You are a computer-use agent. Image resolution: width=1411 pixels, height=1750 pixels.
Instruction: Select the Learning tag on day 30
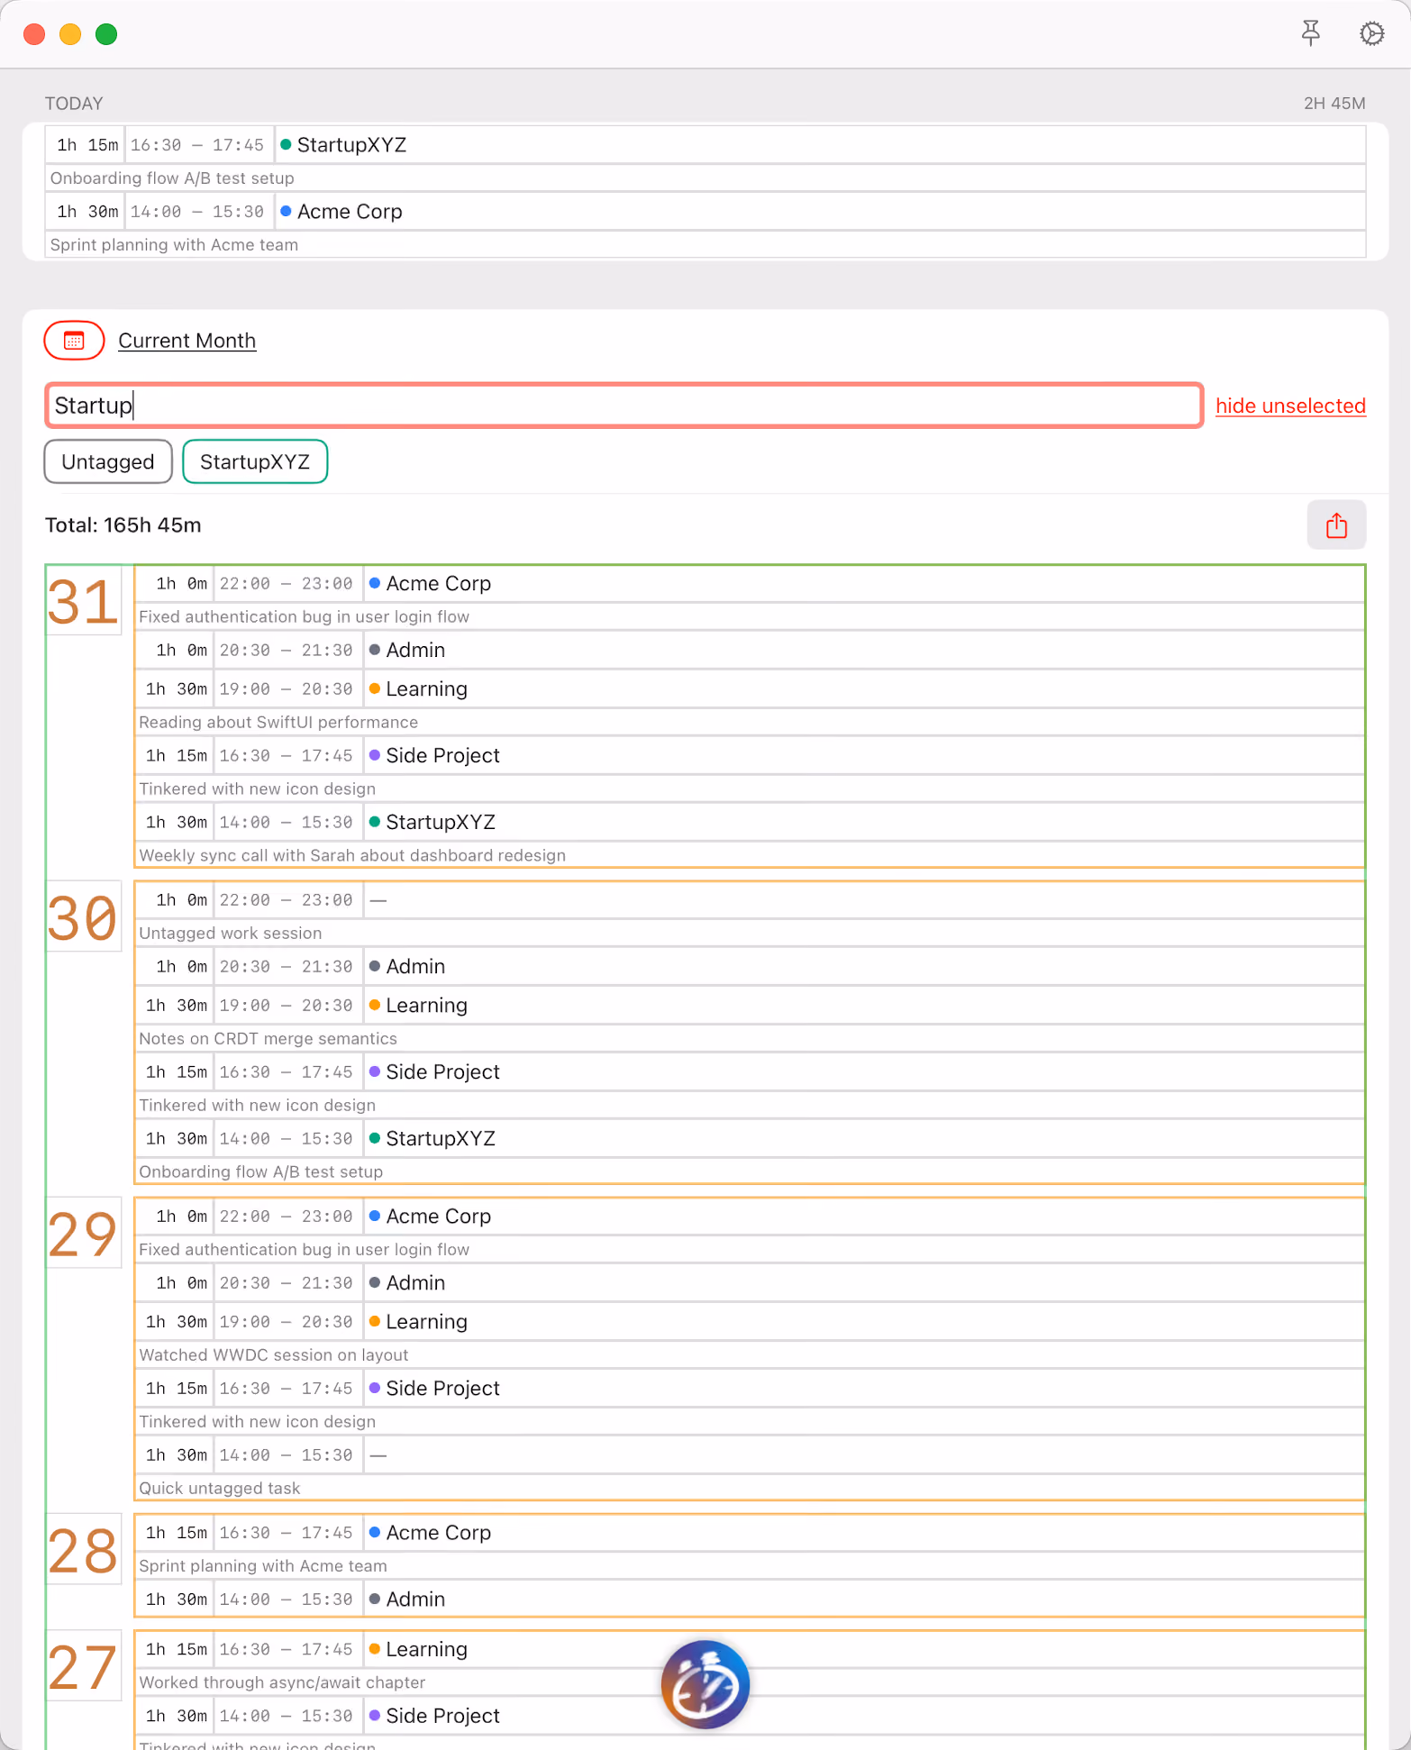click(x=426, y=1006)
